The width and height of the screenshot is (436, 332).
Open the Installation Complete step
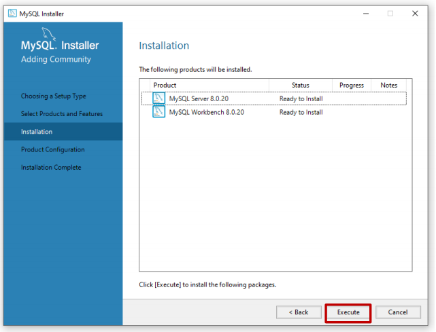(51, 168)
